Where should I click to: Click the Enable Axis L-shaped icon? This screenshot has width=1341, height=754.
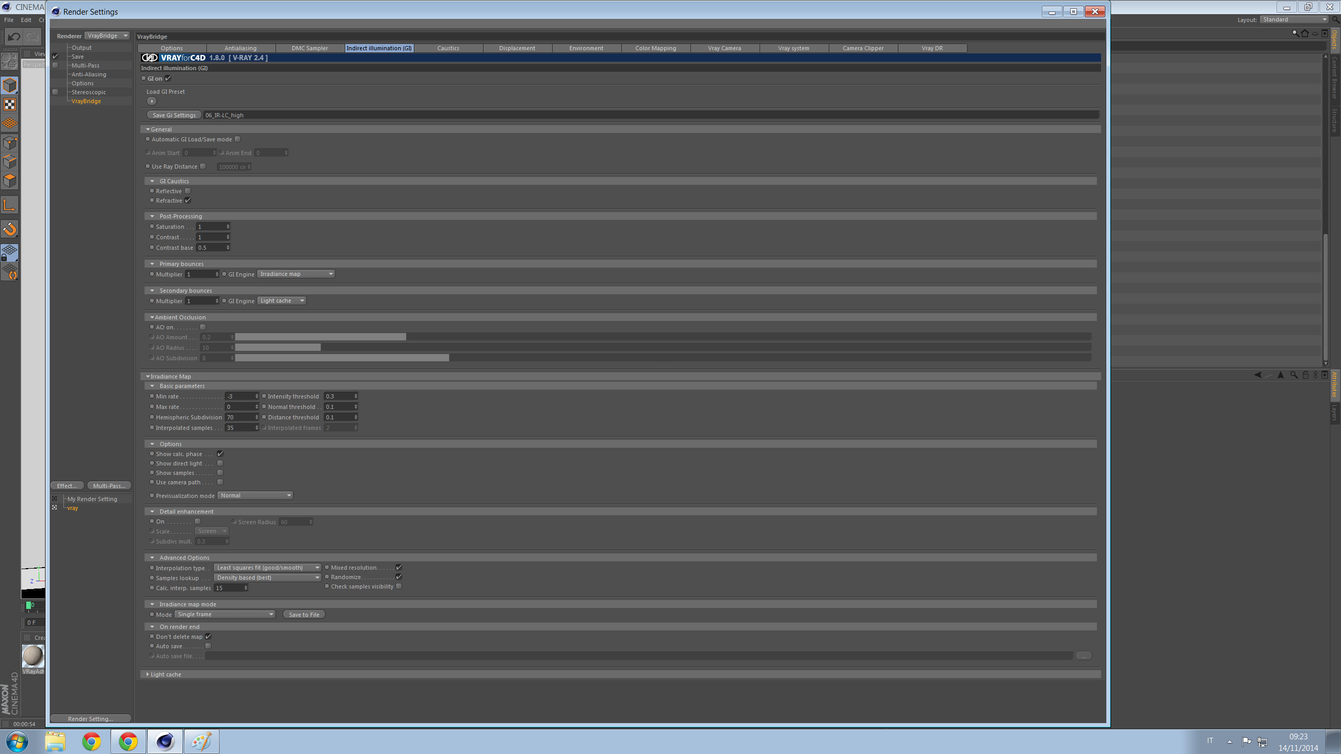pyautogui.click(x=9, y=205)
